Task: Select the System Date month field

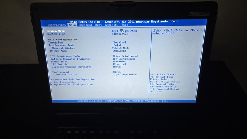Action: [x=121, y=31]
